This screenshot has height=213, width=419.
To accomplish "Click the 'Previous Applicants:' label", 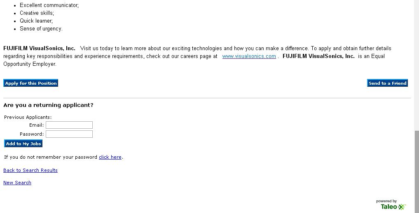I will coord(28,117).
